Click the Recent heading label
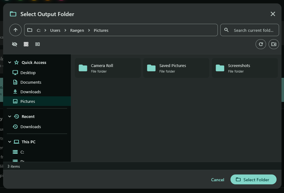Image resolution: width=284 pixels, height=193 pixels. click(x=28, y=116)
